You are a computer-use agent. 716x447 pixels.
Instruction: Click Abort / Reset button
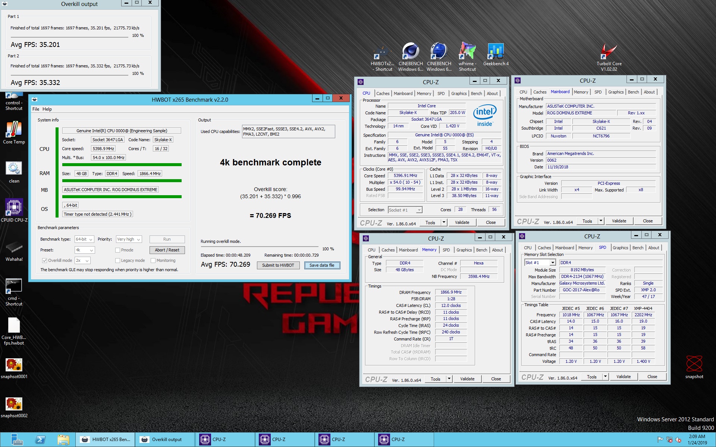coord(167,250)
